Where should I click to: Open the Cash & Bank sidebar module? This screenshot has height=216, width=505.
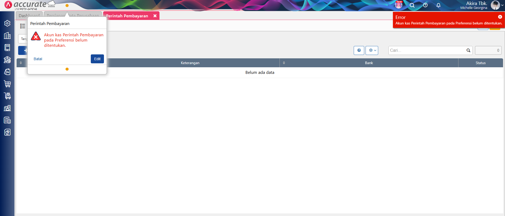(7, 60)
